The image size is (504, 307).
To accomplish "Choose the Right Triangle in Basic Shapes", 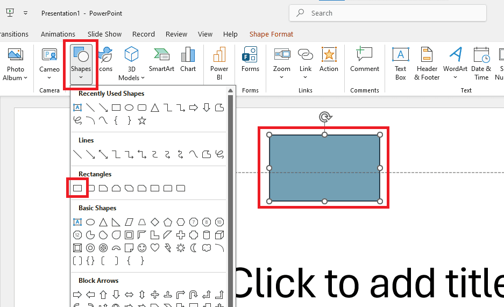I will [x=116, y=222].
